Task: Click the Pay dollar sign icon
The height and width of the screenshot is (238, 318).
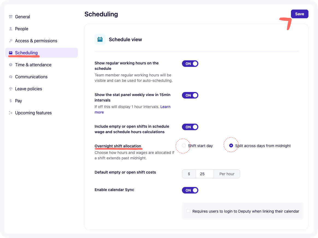Action: pos(10,101)
